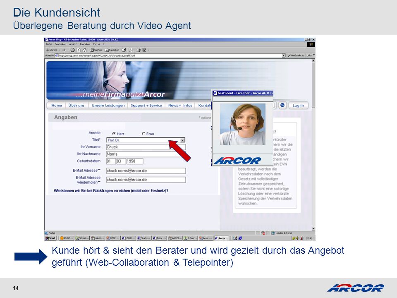Open the Unsere Leistungen navigation tab
397x298 pixels.
coord(108,105)
